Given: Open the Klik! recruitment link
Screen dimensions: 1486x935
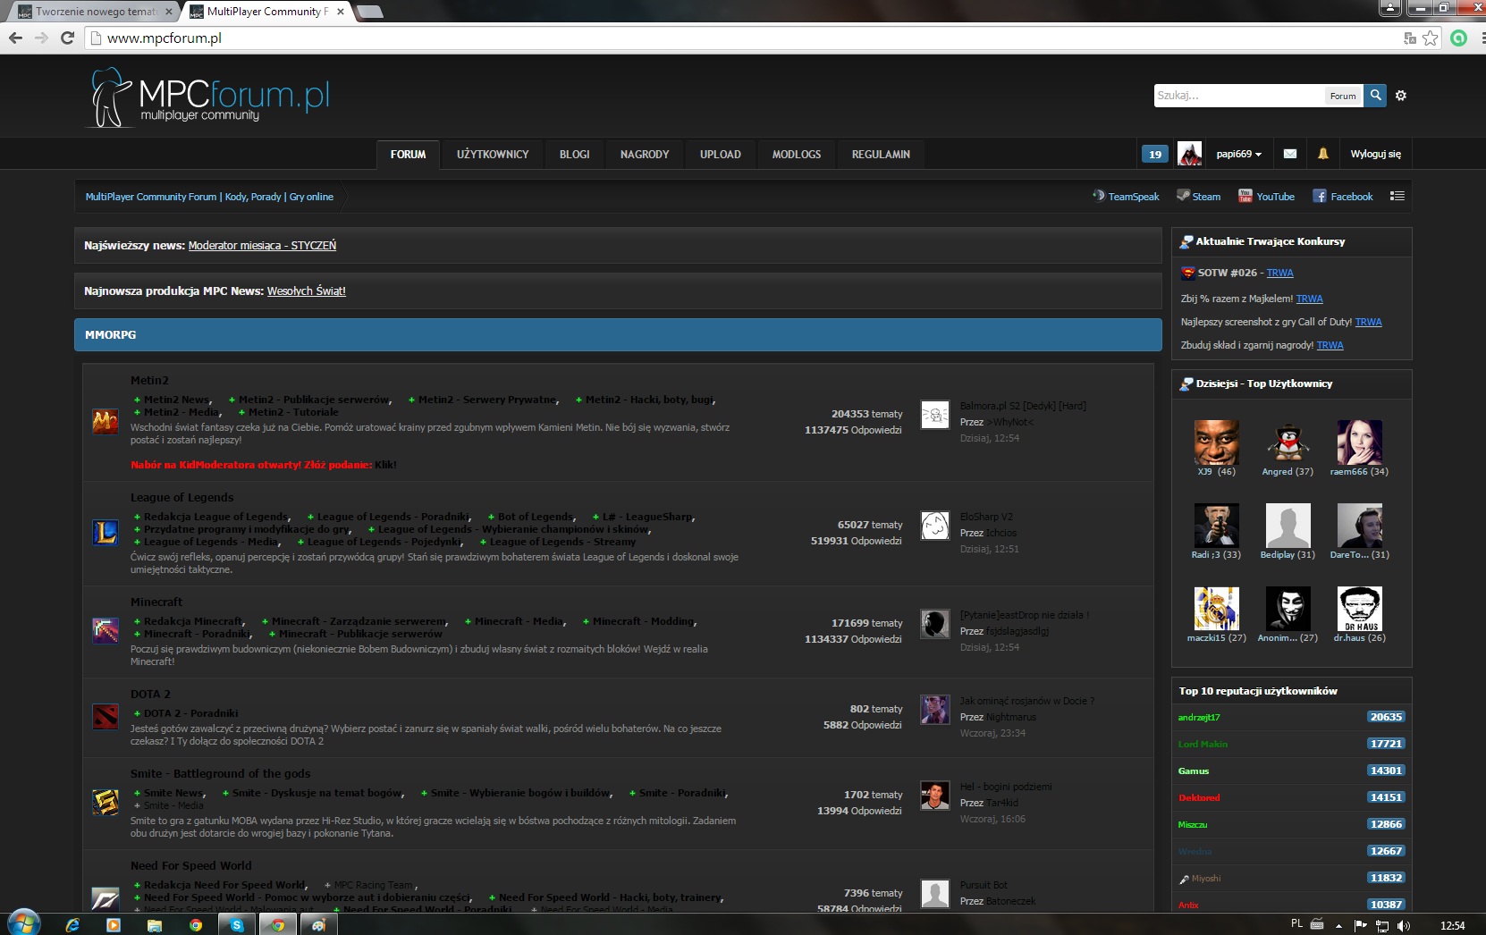Looking at the screenshot, I should [385, 465].
